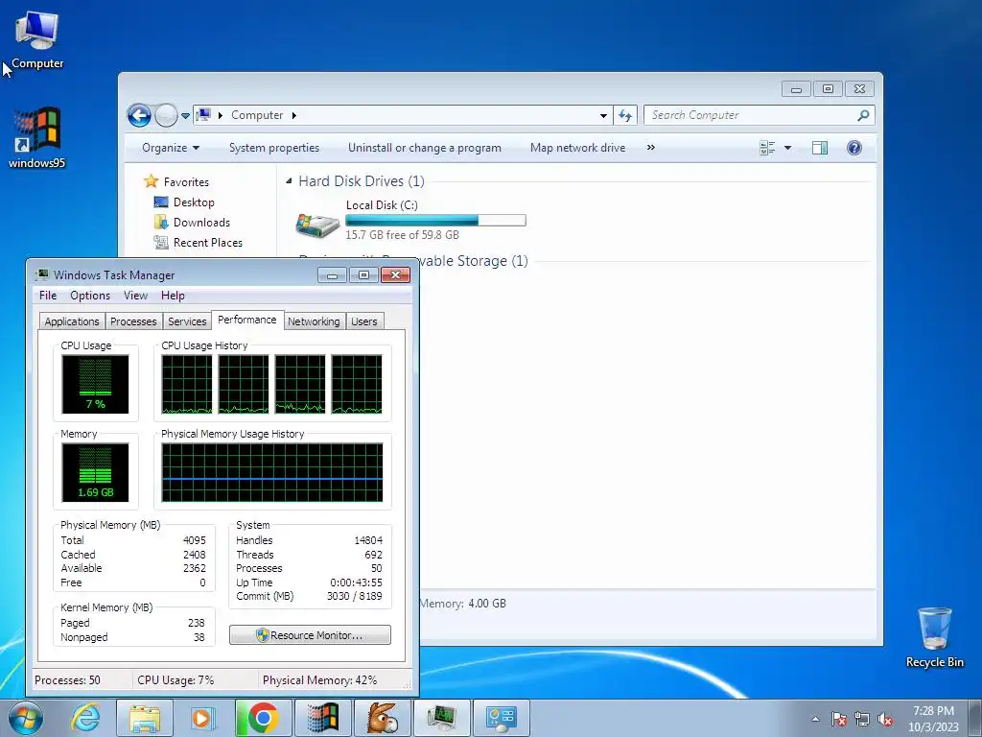The width and height of the screenshot is (982, 737).
Task: Open the Organize dropdown menu
Action: (171, 148)
